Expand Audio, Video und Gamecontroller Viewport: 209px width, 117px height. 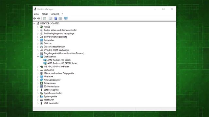coord(38,30)
